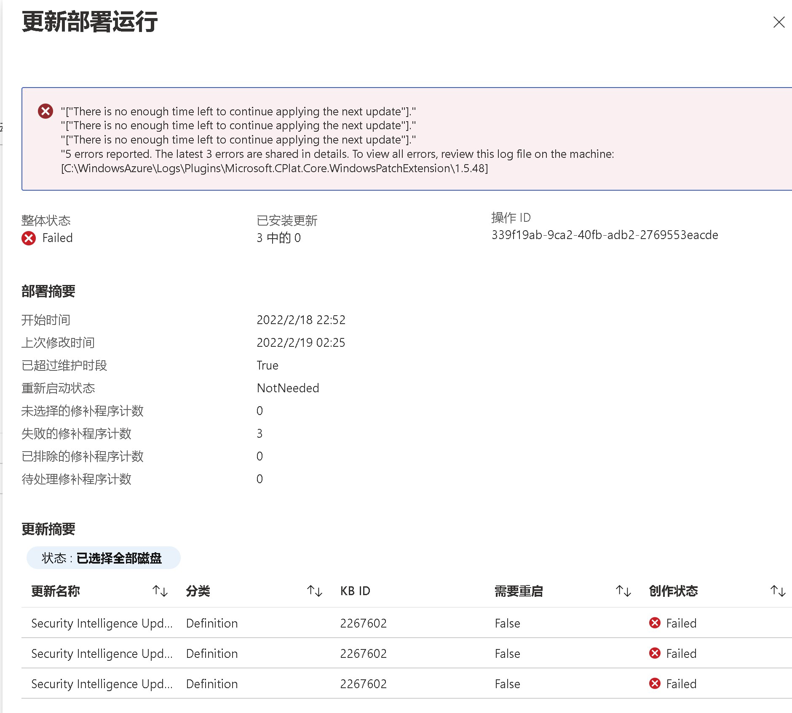Click the log file path in error banner
The width and height of the screenshot is (792, 713).
(274, 168)
